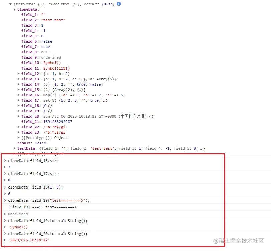Collapse the cloneData node
The width and height of the screenshot is (271, 251).
(x=14, y=9)
